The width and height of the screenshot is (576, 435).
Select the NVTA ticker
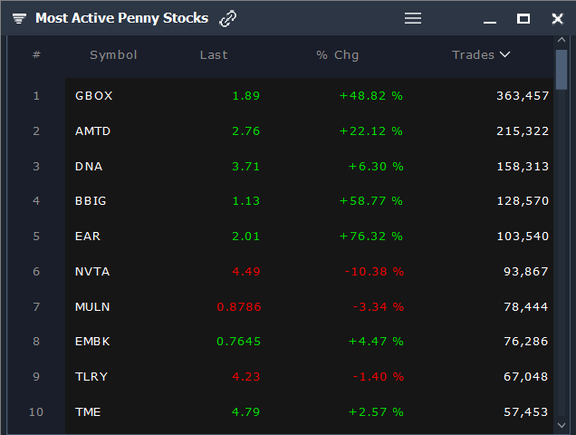pyautogui.click(x=93, y=271)
